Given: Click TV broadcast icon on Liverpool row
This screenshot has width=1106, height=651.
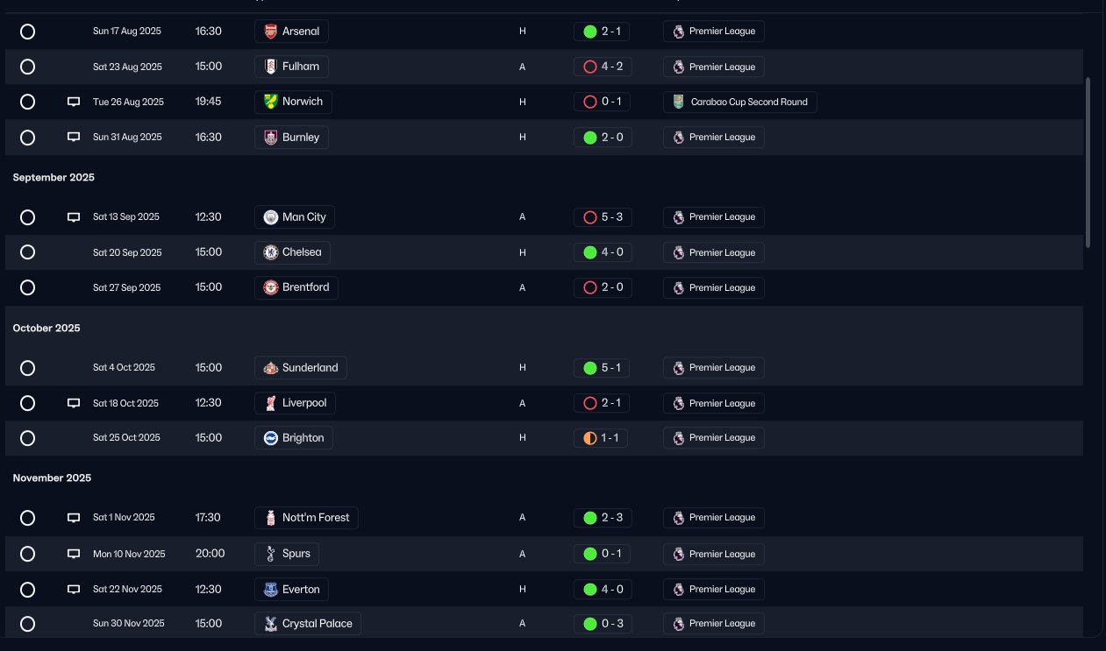Looking at the screenshot, I should pos(74,403).
